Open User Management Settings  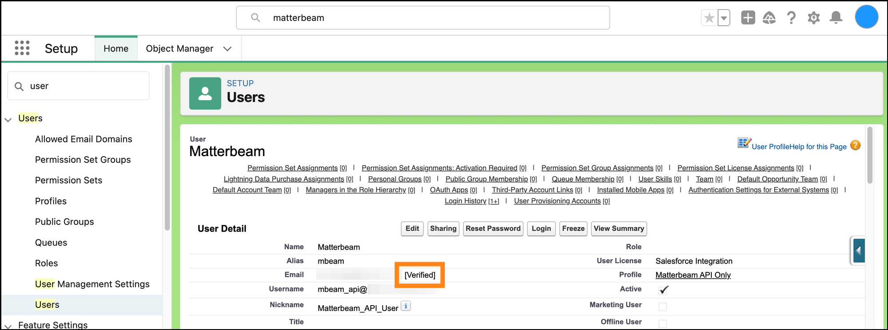pos(92,284)
